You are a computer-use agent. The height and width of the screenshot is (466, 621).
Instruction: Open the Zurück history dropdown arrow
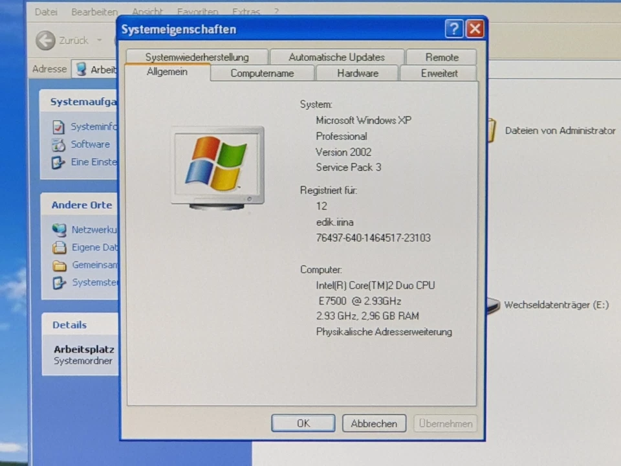point(100,40)
